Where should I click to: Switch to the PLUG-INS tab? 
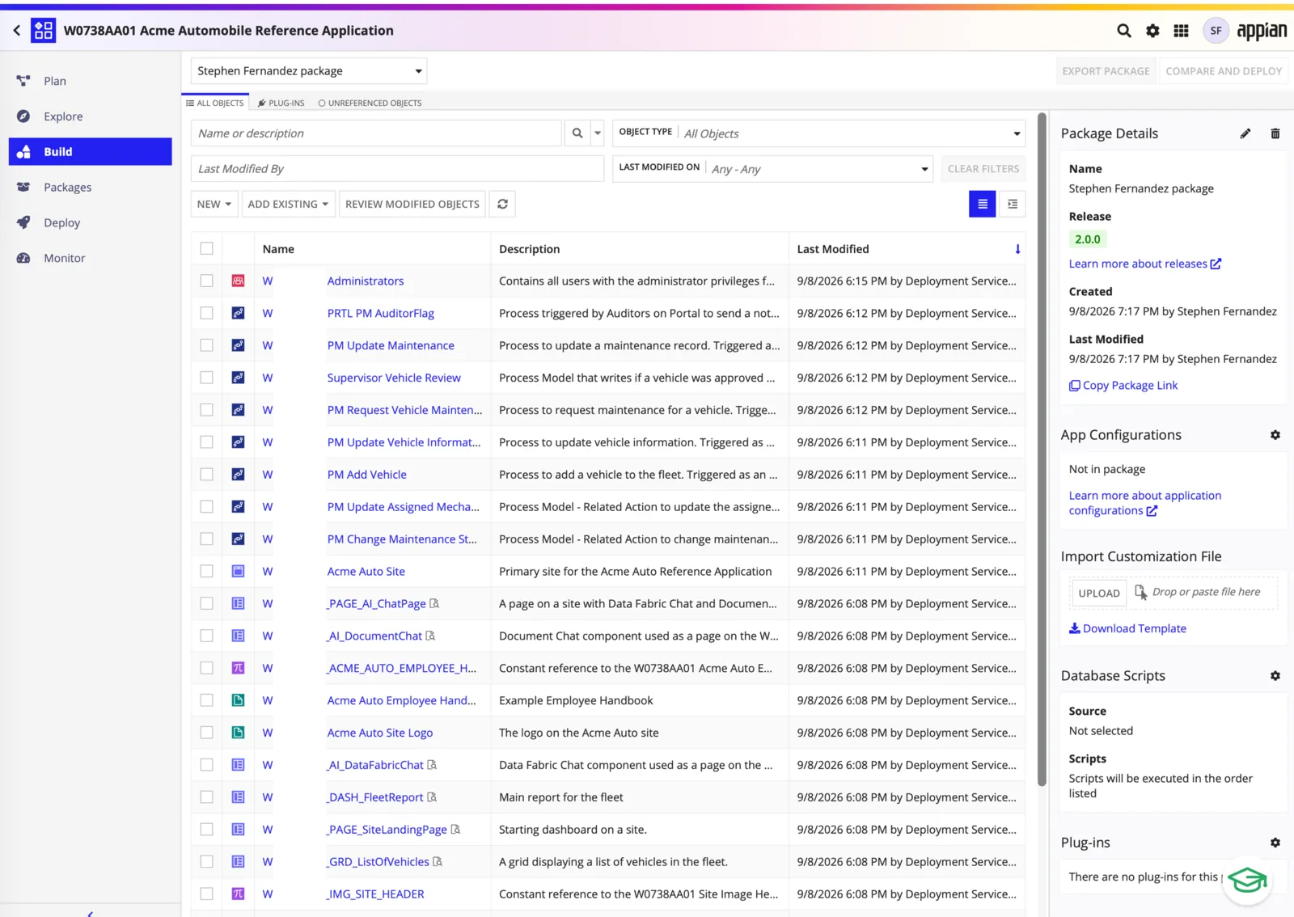281,103
